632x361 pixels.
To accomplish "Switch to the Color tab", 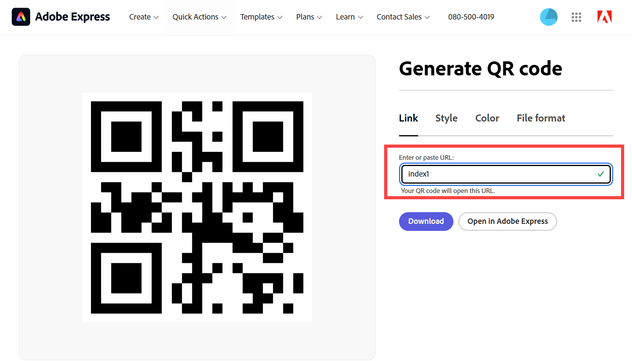I will coord(487,118).
